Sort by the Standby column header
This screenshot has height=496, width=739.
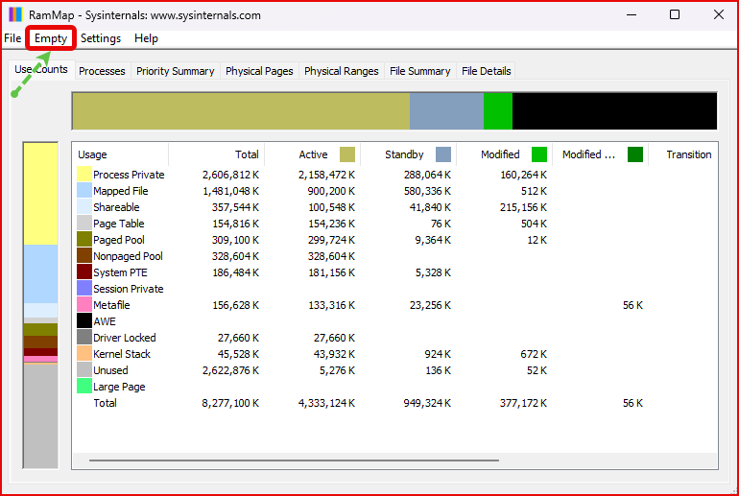[409, 154]
